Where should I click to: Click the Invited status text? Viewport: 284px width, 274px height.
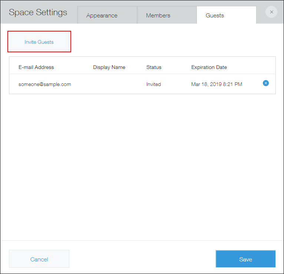153,84
